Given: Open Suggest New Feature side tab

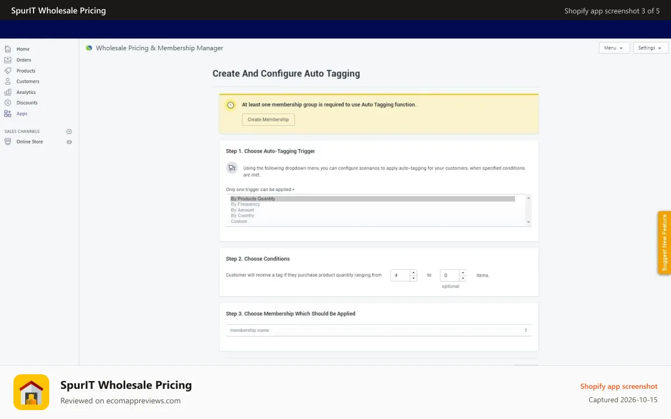Looking at the screenshot, I should click(664, 243).
